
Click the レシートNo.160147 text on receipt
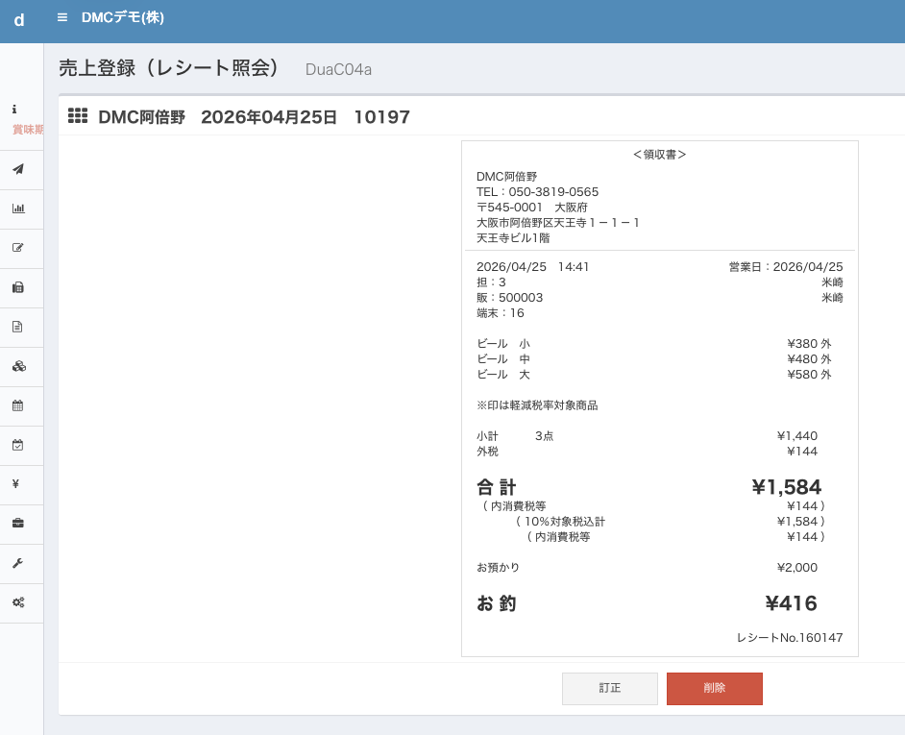click(x=789, y=637)
